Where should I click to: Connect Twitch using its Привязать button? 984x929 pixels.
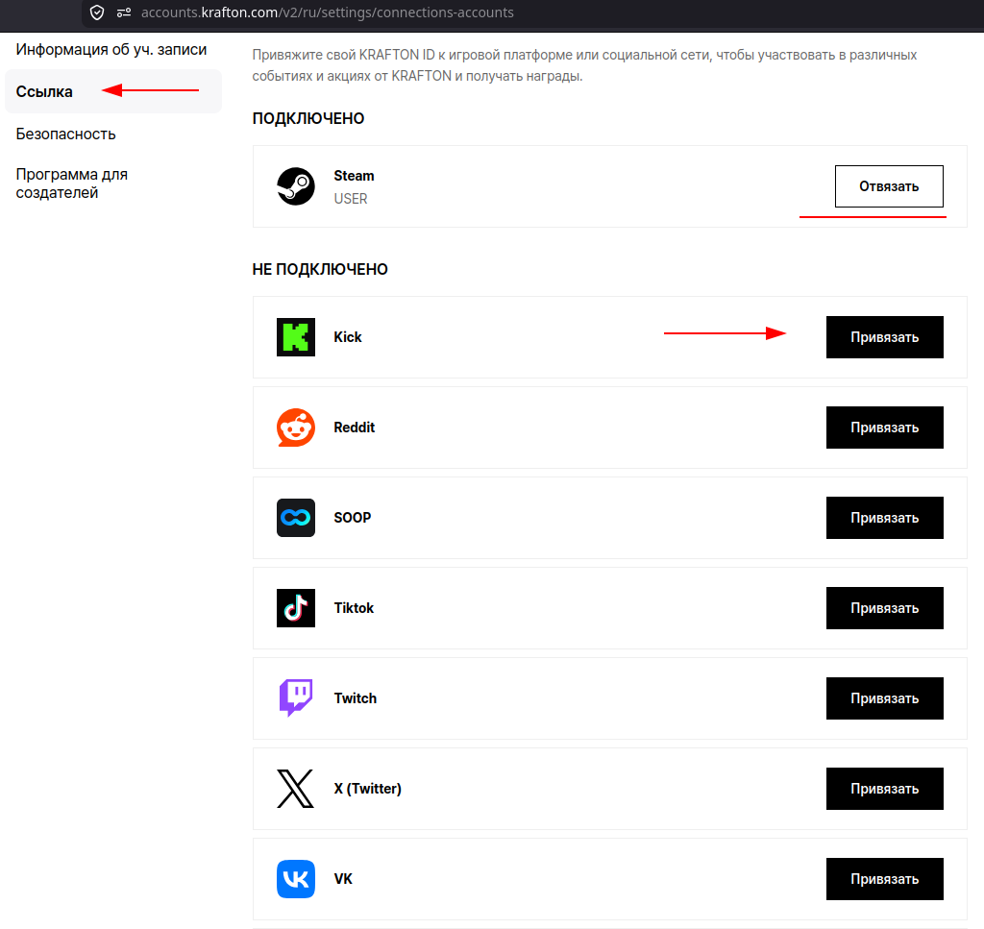884,698
